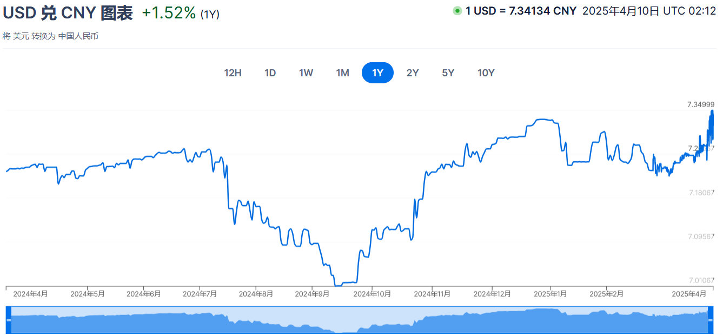
Task: Select the 12H time range
Action: point(233,73)
